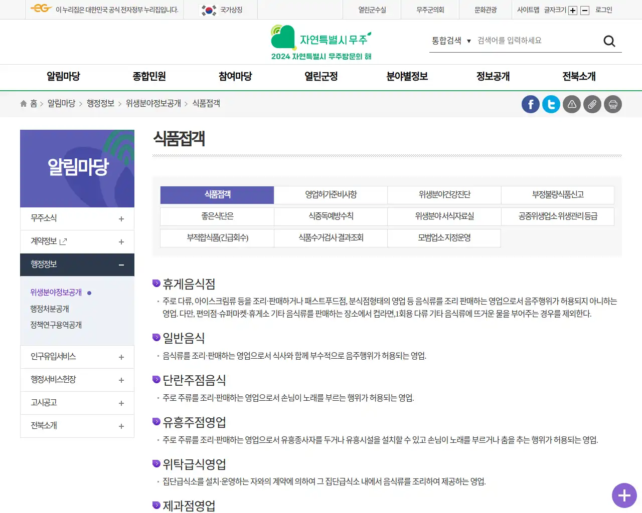Copy the page URL with the link icon

coord(592,104)
